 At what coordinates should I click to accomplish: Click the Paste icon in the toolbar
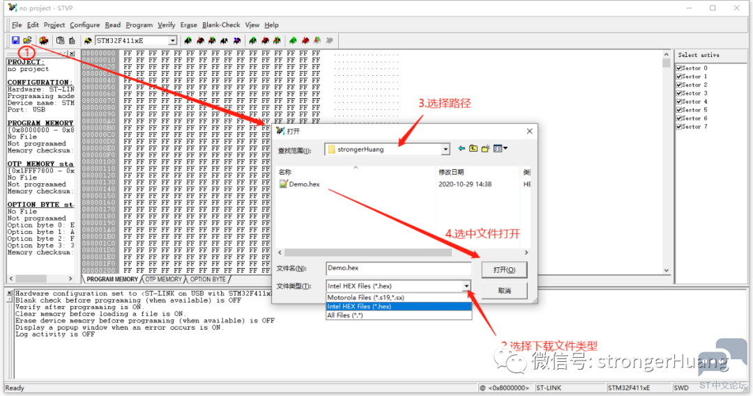pos(72,40)
